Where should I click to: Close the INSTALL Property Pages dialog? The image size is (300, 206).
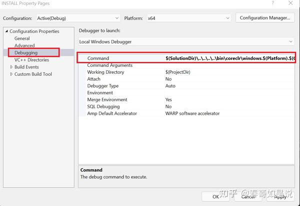(x=290, y=3)
